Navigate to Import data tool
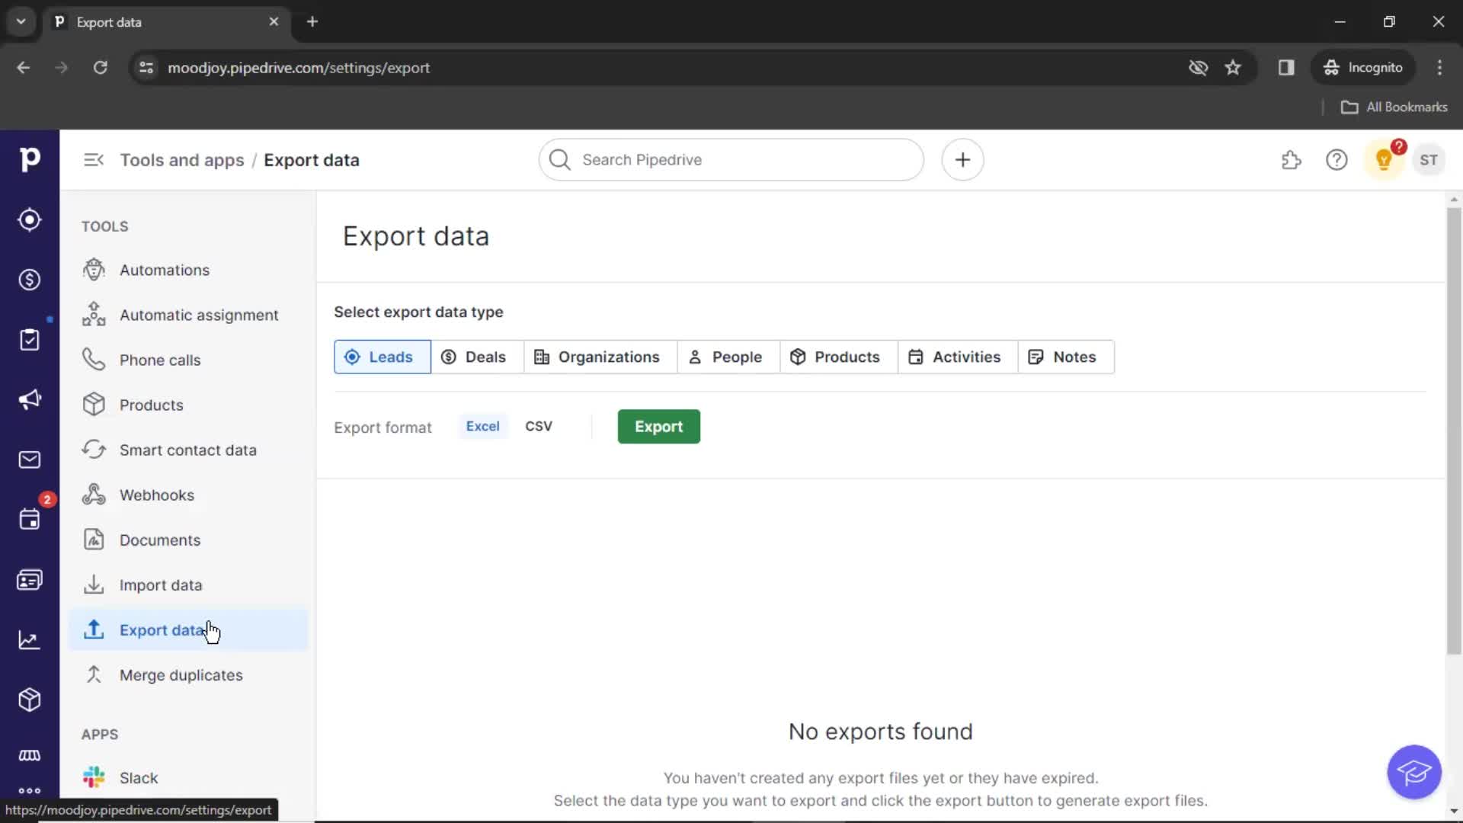The image size is (1463, 823). tap(161, 584)
